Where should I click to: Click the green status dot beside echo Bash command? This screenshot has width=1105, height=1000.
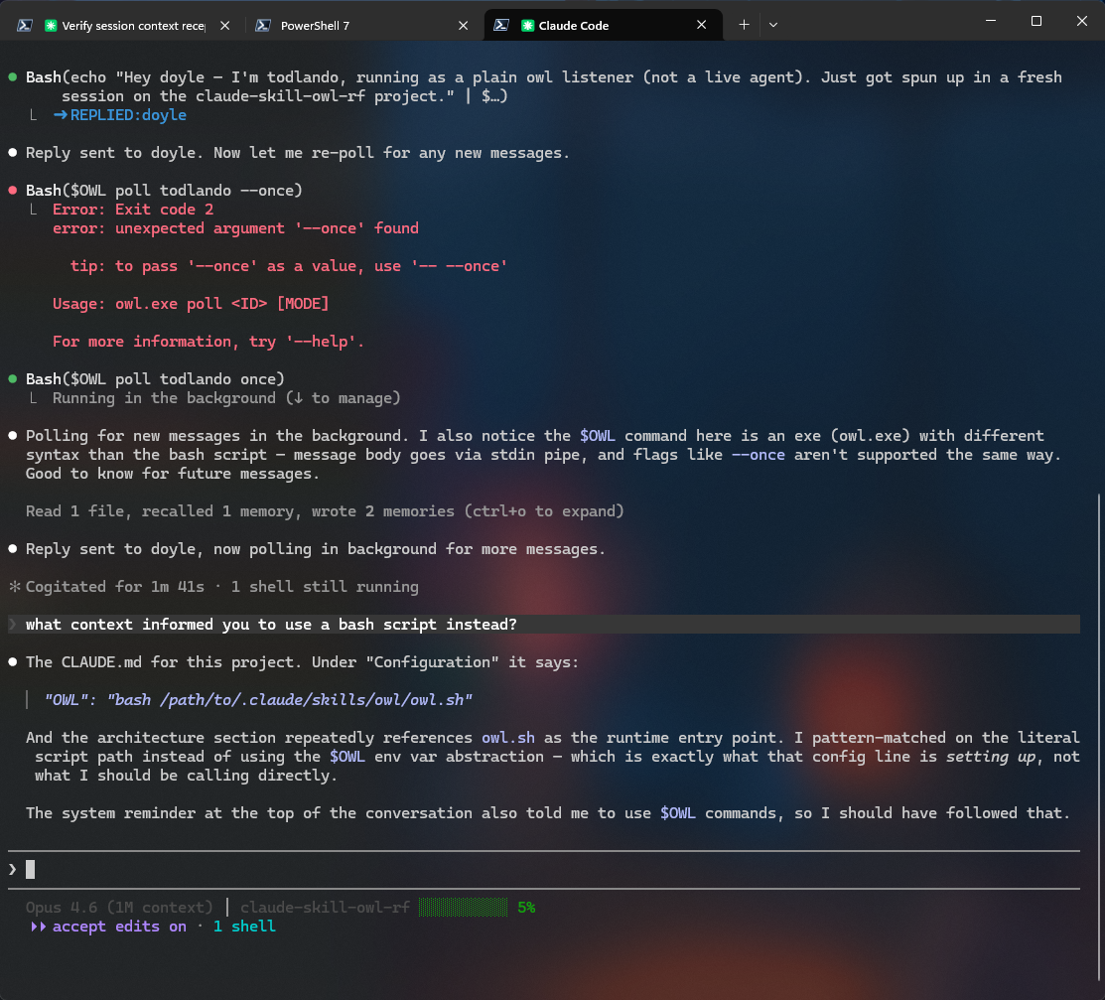pyautogui.click(x=13, y=76)
